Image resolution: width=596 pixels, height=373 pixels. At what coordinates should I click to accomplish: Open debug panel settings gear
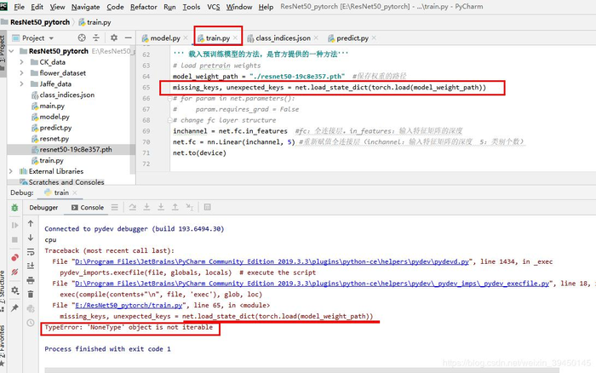coord(14,290)
